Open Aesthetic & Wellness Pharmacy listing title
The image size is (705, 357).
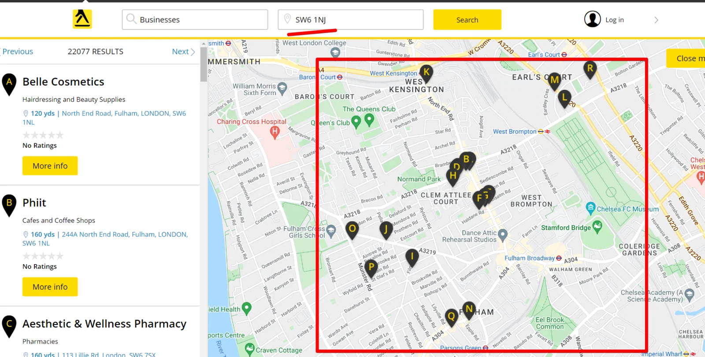click(x=104, y=324)
